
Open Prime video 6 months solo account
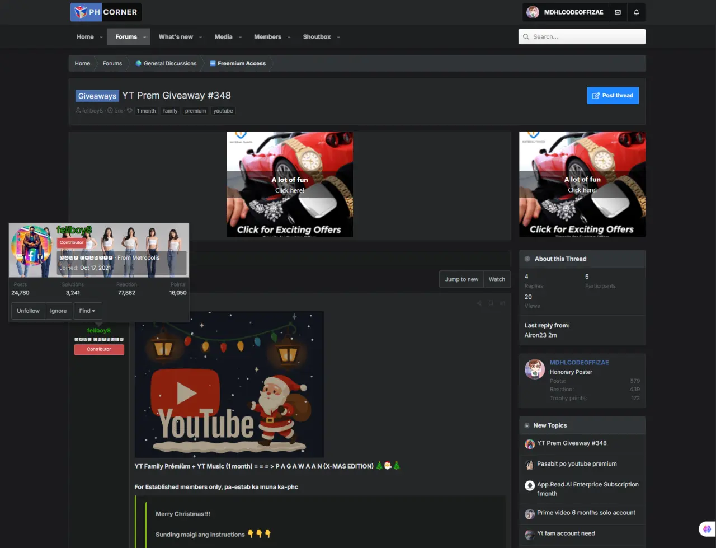tap(586, 513)
